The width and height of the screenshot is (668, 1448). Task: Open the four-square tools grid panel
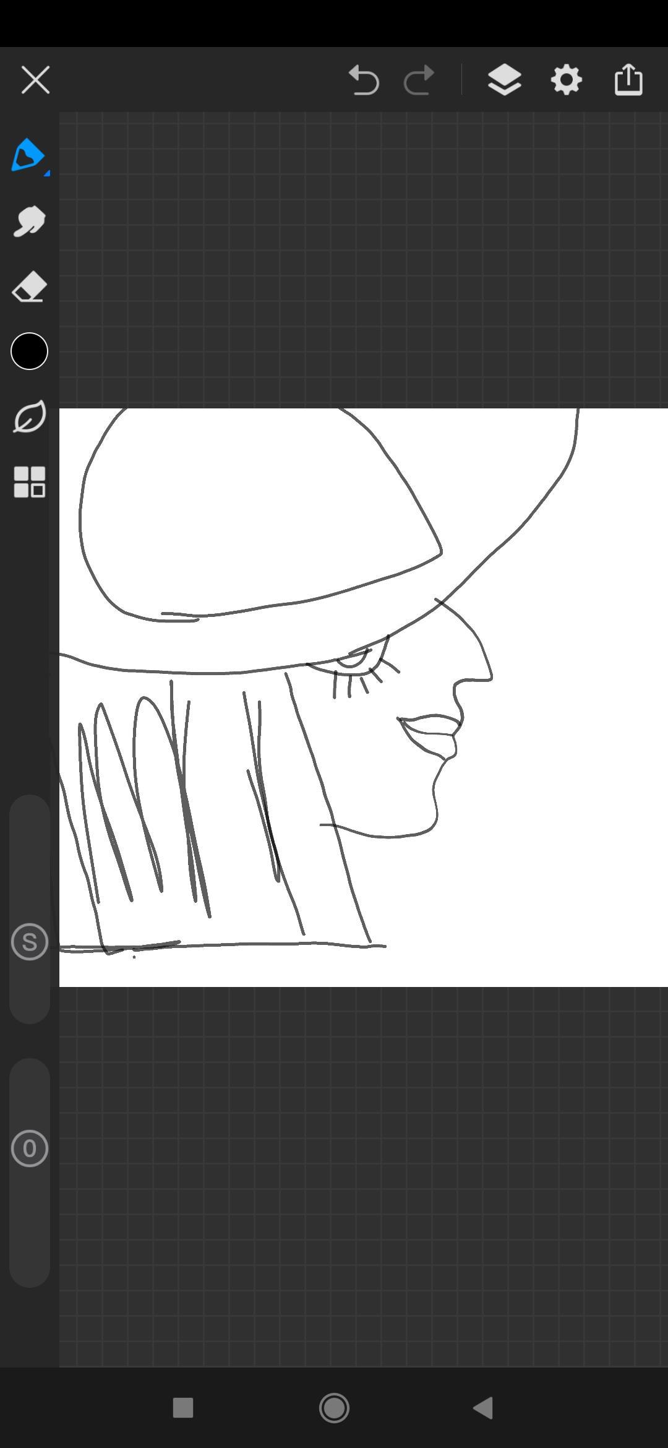click(29, 482)
